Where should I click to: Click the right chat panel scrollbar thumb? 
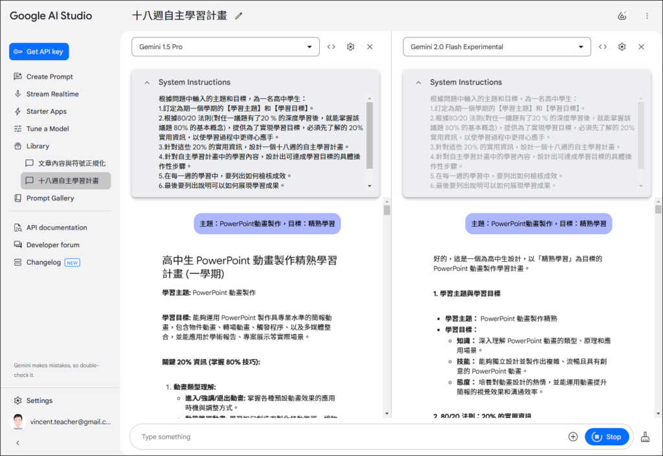[x=658, y=209]
